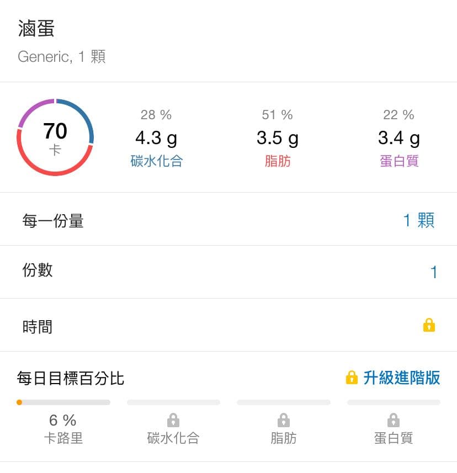457x473 pixels.
Task: Click the 卡路里 daily goal progress bar
Action: click(63, 402)
